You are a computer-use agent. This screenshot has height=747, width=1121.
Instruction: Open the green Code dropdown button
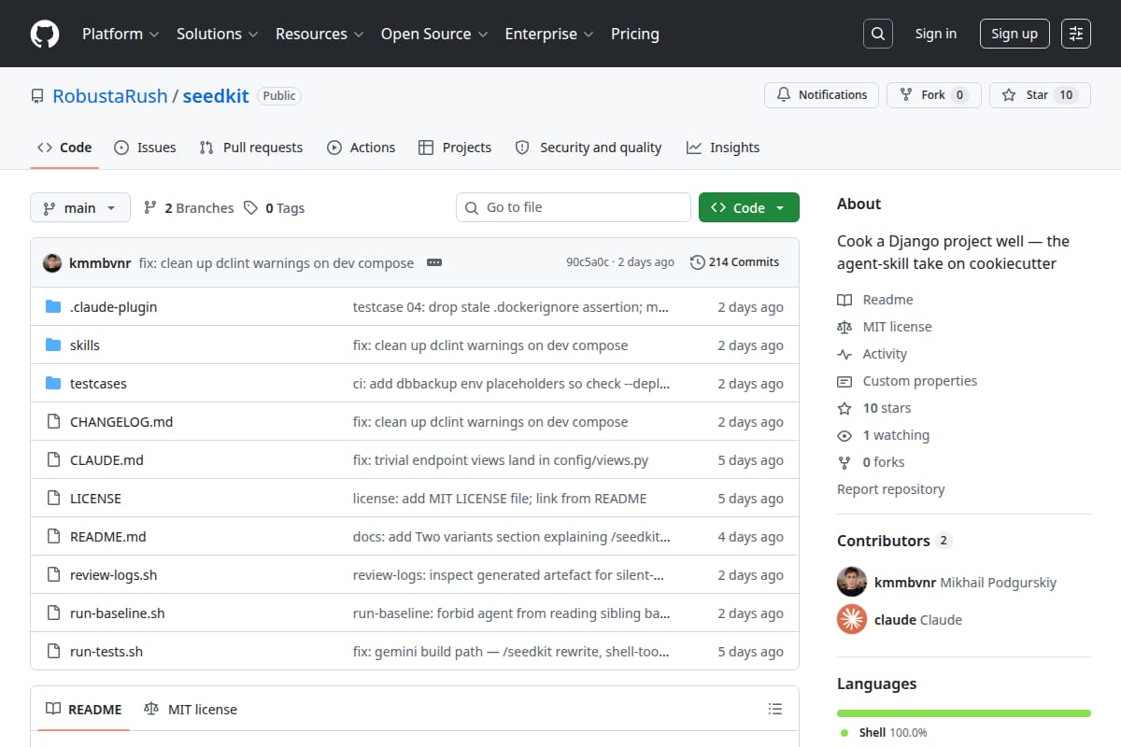click(x=749, y=207)
